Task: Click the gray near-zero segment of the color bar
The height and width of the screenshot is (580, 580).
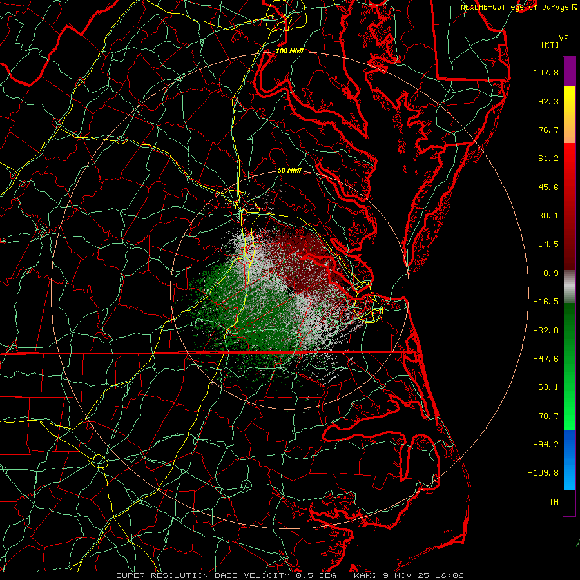Action: 569,286
